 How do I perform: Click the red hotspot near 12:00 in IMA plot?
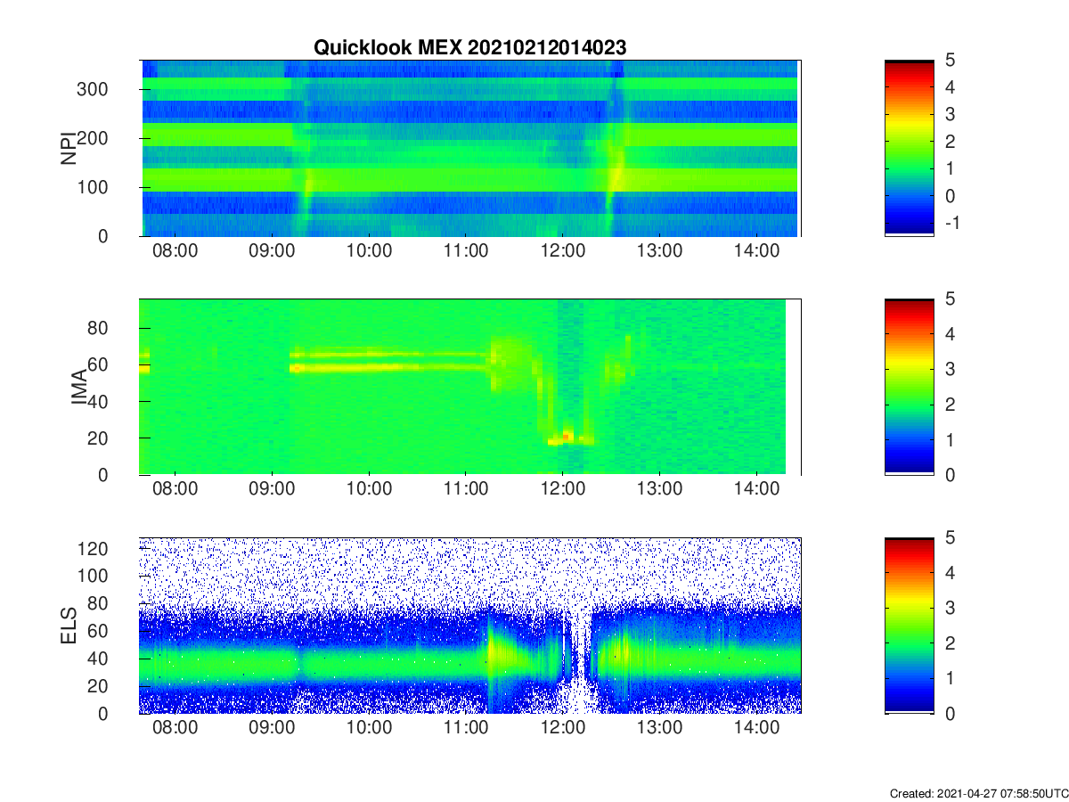(x=567, y=436)
